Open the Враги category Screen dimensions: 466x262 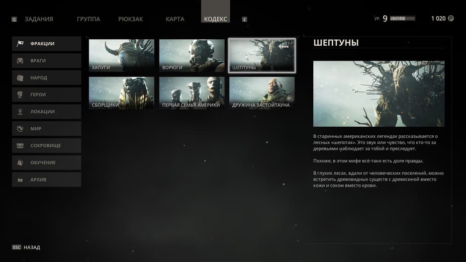pyautogui.click(x=46, y=61)
